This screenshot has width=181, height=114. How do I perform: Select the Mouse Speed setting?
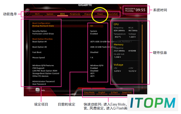pyautogui.click(x=38, y=58)
